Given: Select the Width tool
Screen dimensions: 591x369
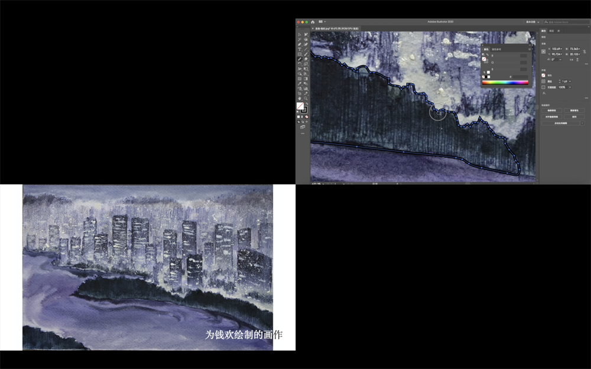Looking at the screenshot, I should coord(300,69).
